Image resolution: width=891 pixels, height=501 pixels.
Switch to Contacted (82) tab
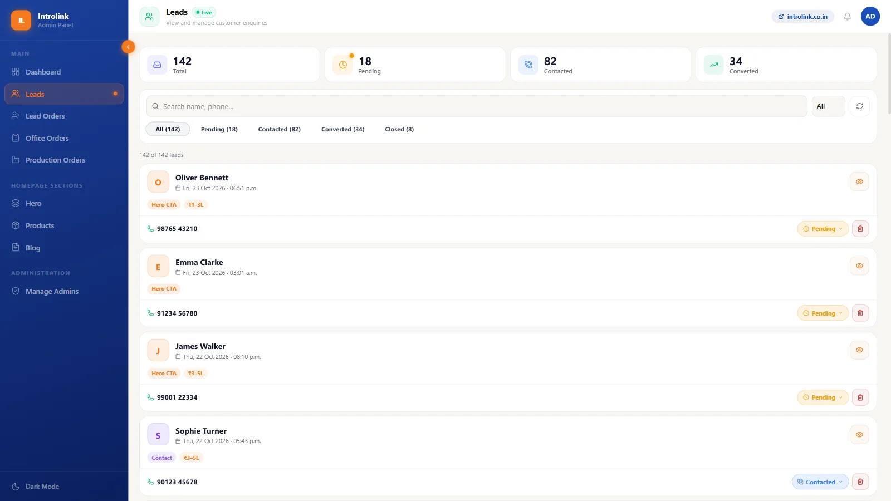tap(279, 129)
